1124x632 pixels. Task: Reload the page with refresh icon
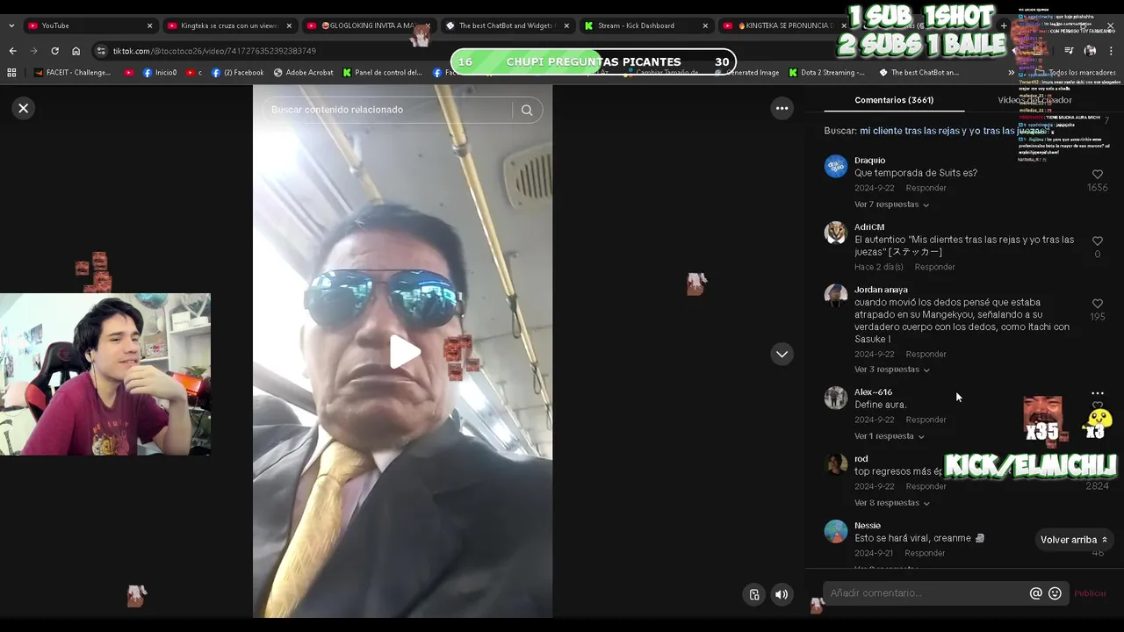pos(54,51)
